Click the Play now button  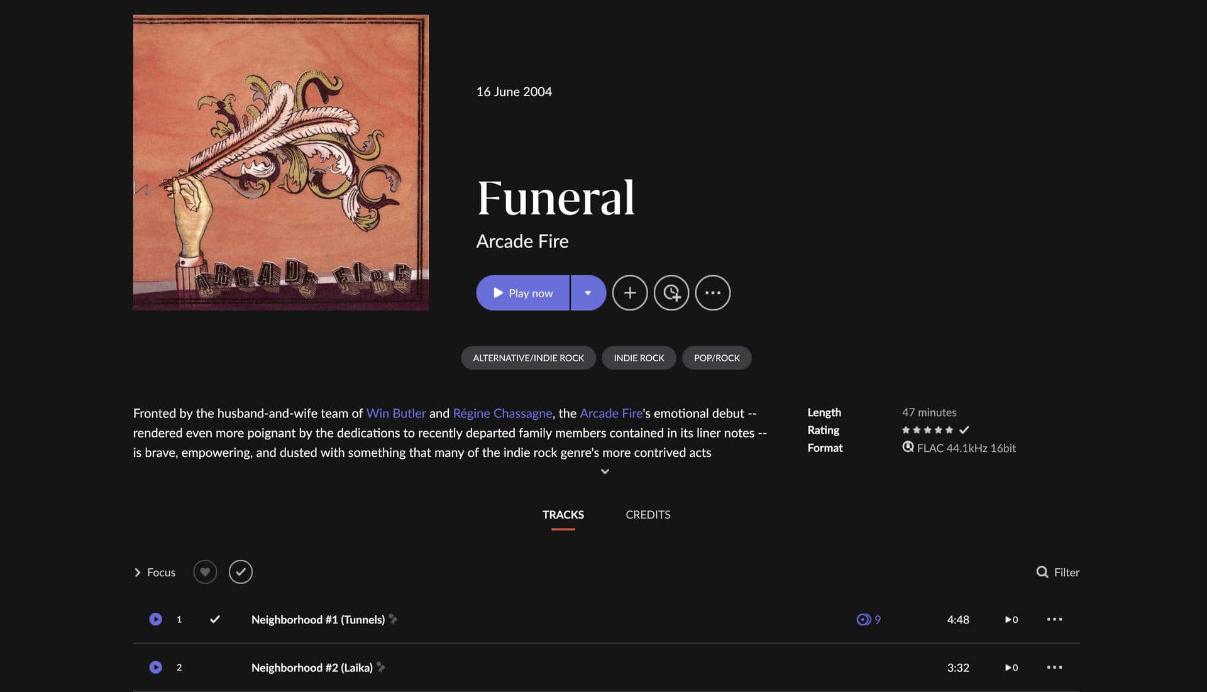tap(522, 293)
